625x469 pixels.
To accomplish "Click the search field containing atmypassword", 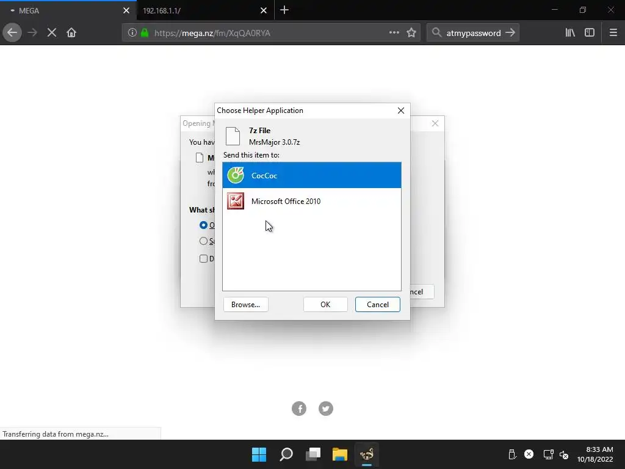I will tap(474, 33).
